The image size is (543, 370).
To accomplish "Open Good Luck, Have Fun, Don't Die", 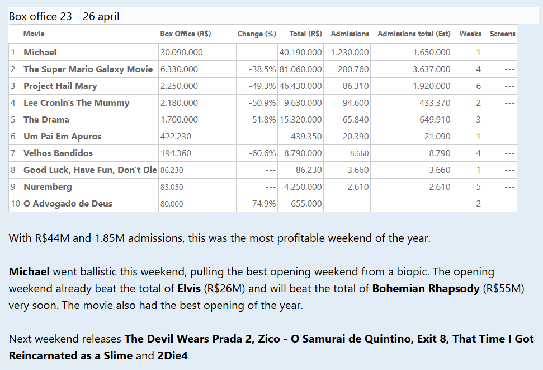I will [89, 170].
